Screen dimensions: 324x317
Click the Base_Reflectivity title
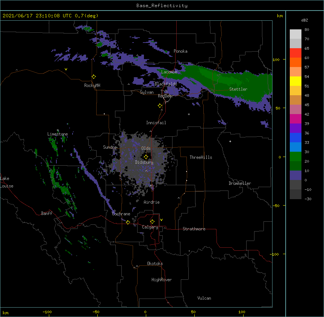click(162, 6)
